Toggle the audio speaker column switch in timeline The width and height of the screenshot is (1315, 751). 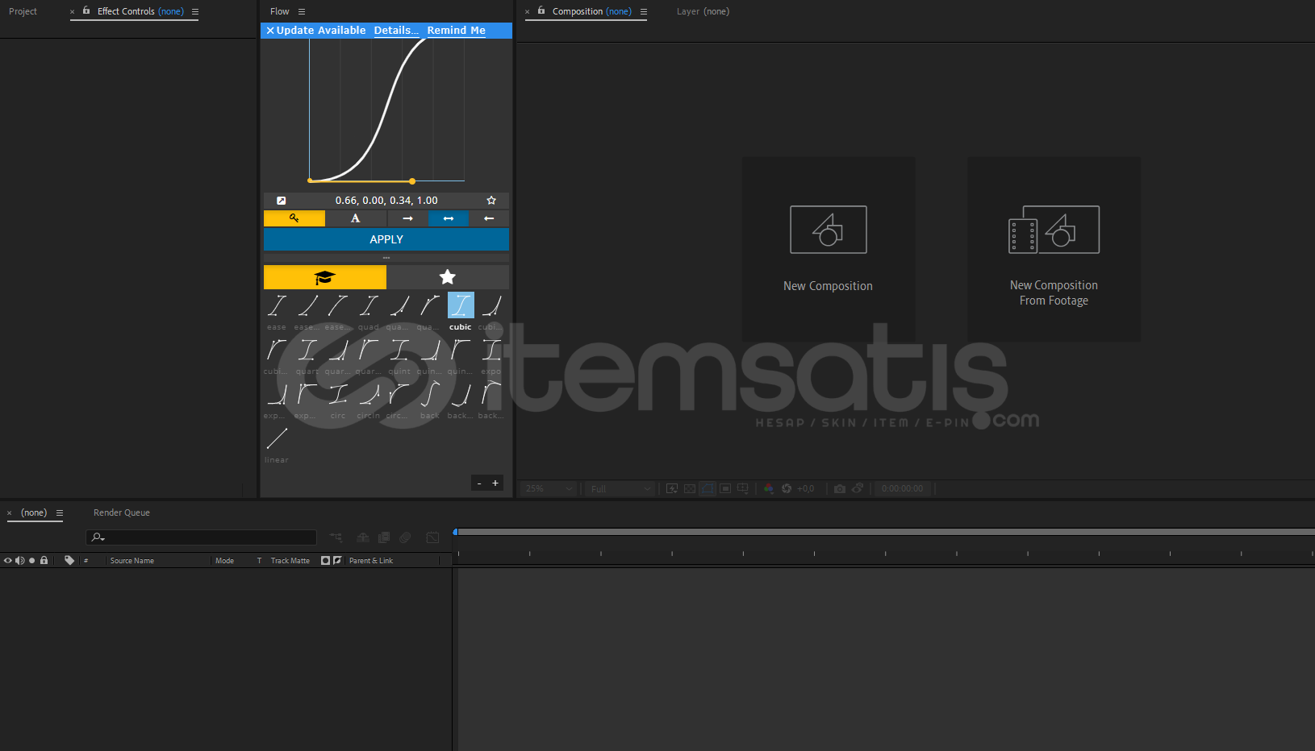[19, 560]
